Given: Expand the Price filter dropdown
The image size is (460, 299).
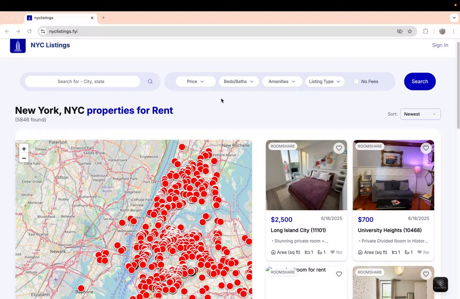Looking at the screenshot, I should [195, 82].
